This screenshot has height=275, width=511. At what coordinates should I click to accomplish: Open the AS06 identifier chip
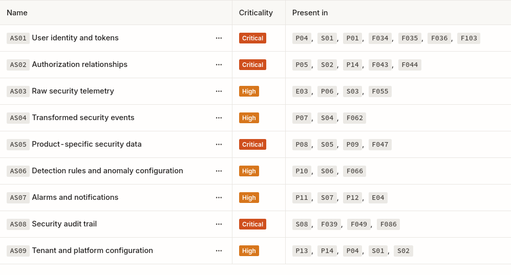(18, 171)
